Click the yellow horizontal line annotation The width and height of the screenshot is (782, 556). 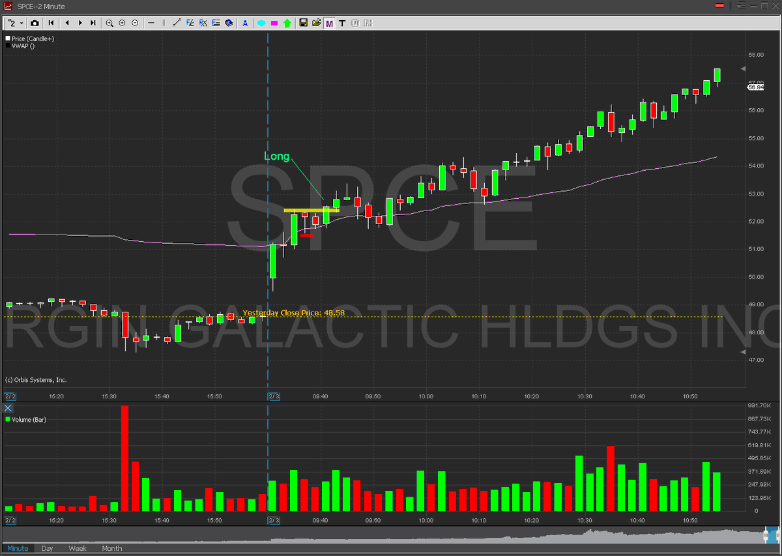[311, 211]
